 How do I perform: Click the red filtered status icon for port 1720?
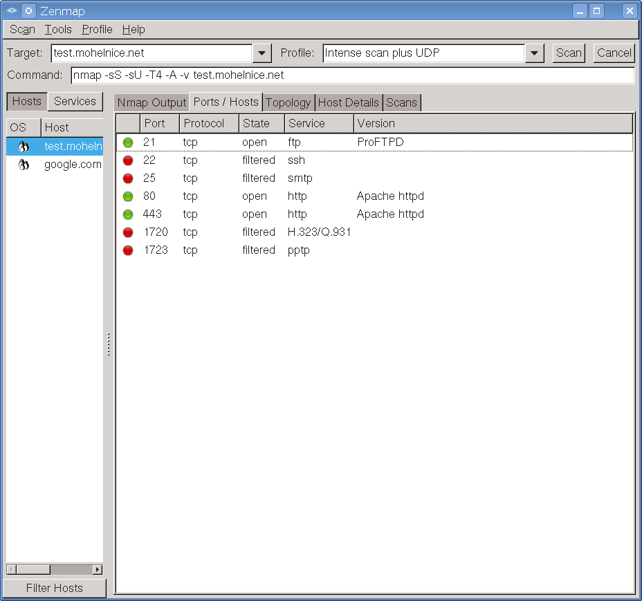pos(128,232)
